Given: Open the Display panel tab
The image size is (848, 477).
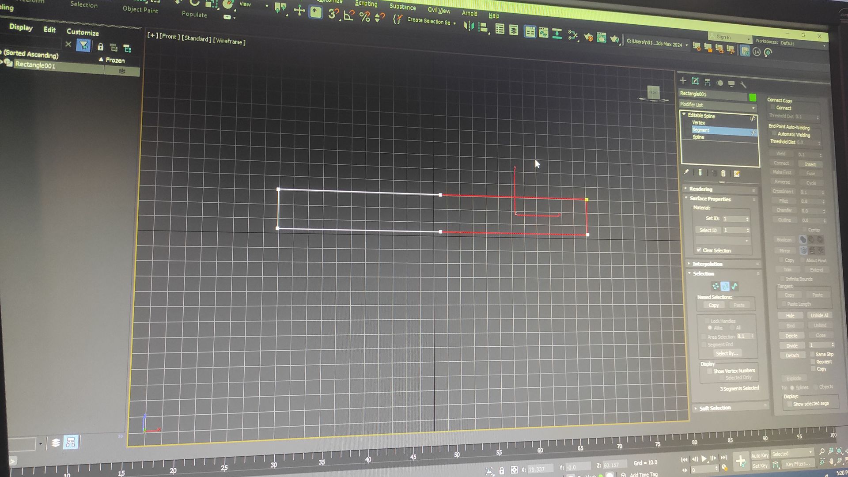Looking at the screenshot, I should (731, 83).
